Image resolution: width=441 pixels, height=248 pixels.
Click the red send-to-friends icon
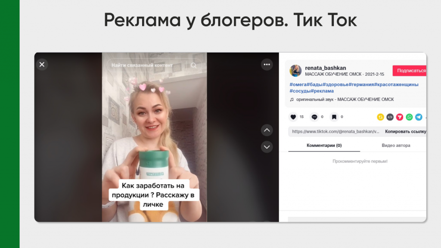[400, 117]
